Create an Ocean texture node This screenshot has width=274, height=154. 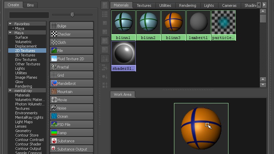72,116
